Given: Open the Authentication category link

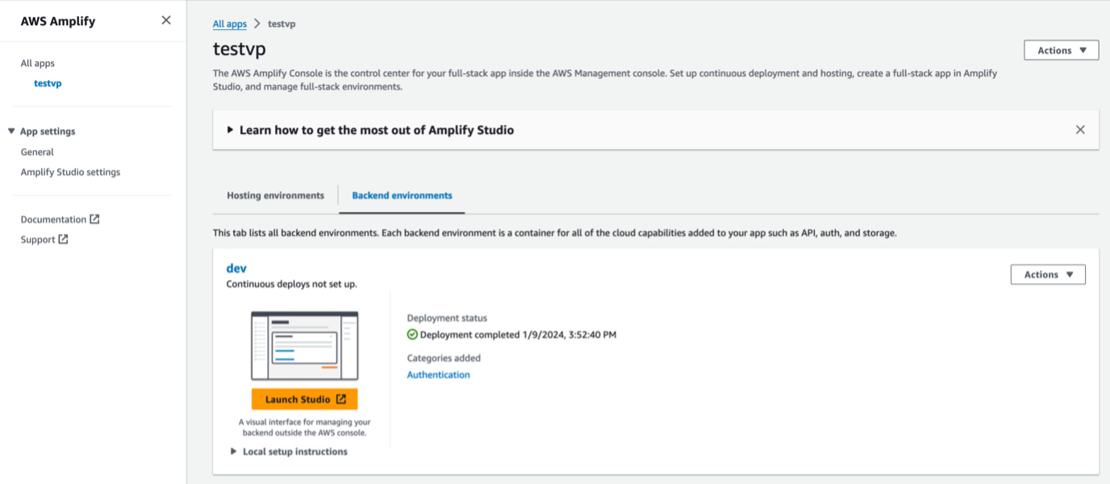Looking at the screenshot, I should click(x=438, y=375).
